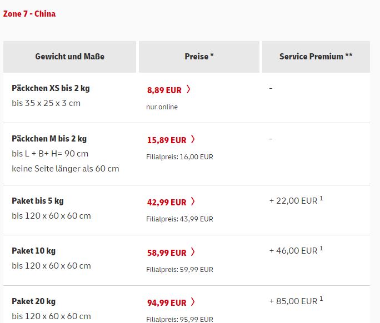
Task: Select the 94,99 EUR Paket 20 kg price
Action: (x=167, y=302)
